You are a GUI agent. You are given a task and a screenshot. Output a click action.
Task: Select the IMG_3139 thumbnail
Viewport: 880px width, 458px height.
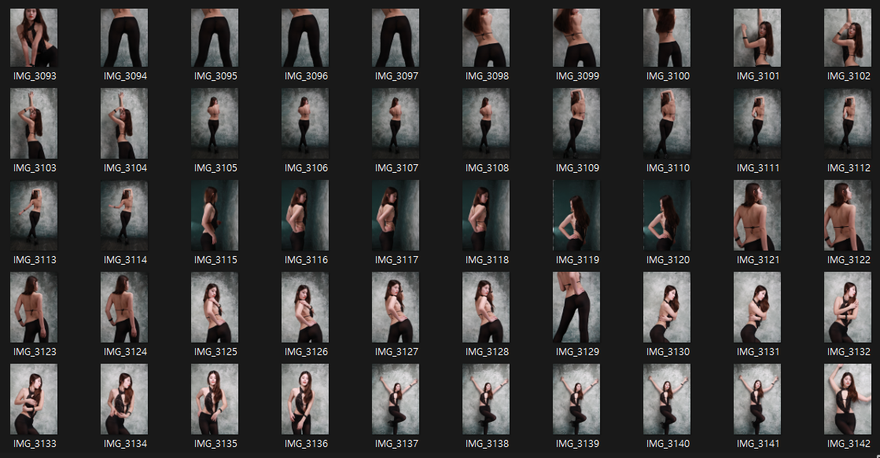tap(576, 399)
